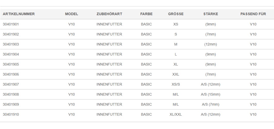Viewport: 274px width, 129px height.
Task: Select article number 30401901
Action: point(11,24)
